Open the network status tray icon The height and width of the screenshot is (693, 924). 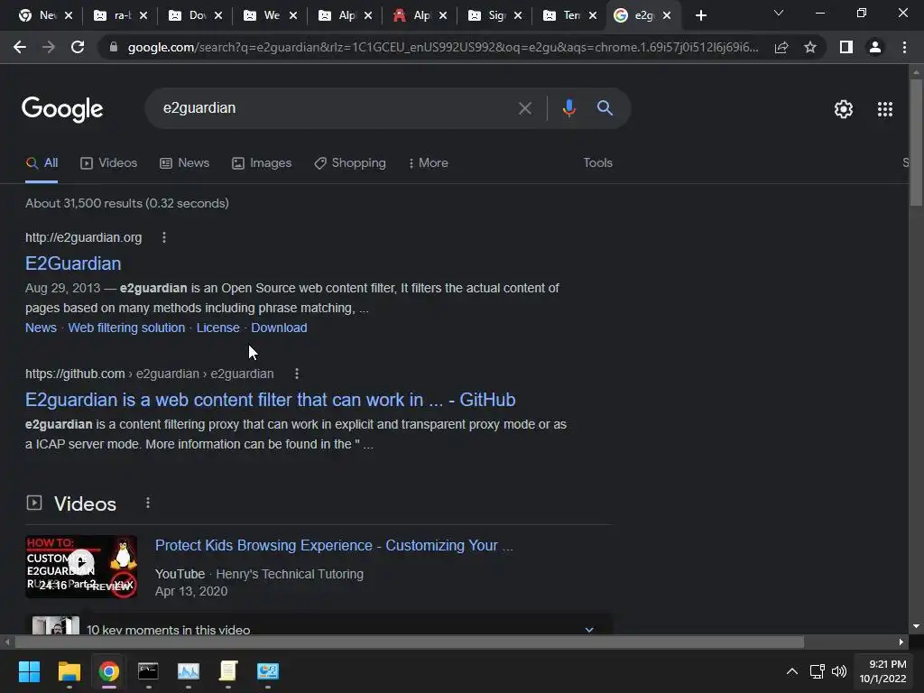pos(817,671)
